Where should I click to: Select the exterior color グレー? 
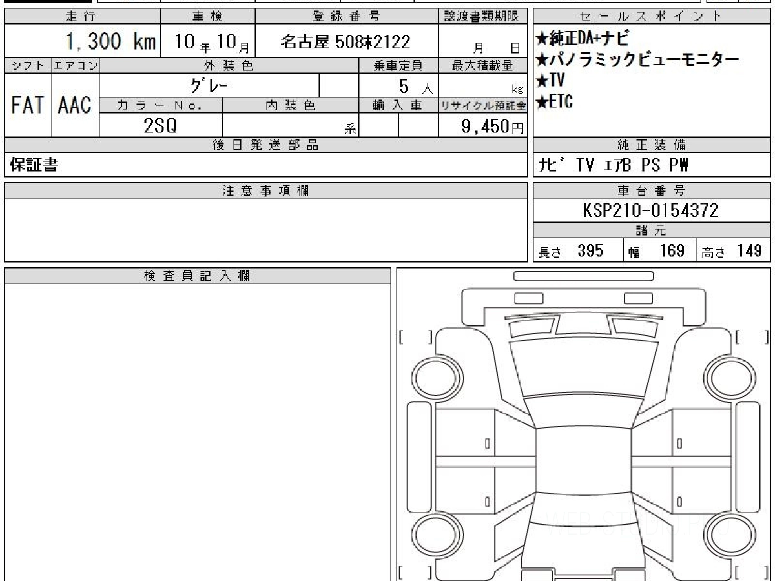[207, 85]
